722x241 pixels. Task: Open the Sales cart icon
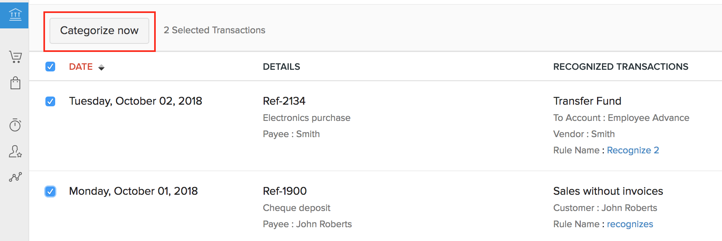pyautogui.click(x=15, y=57)
